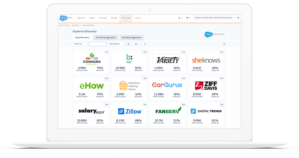299x158 pixels.
Task: Switch to 2nd Party Segments tab
Action: pyautogui.click(x=106, y=38)
